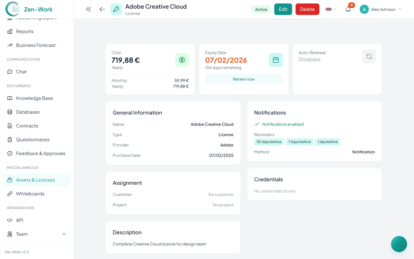414x259 pixels.
Task: Go to Chat
Action: click(x=37, y=72)
